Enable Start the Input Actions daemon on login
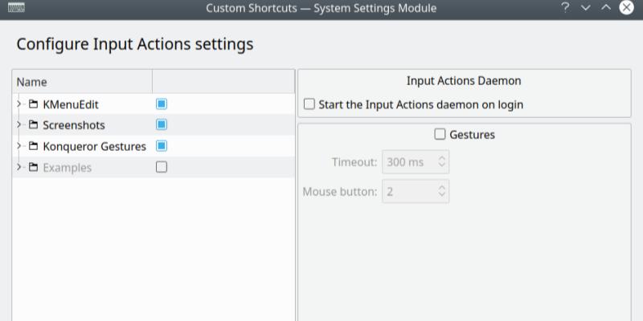643x321 pixels. [309, 104]
